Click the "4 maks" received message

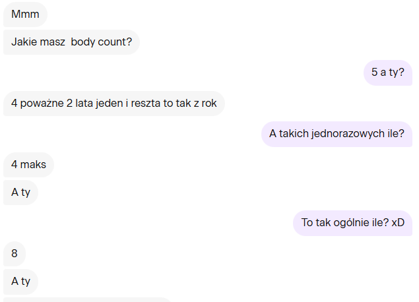(28, 165)
